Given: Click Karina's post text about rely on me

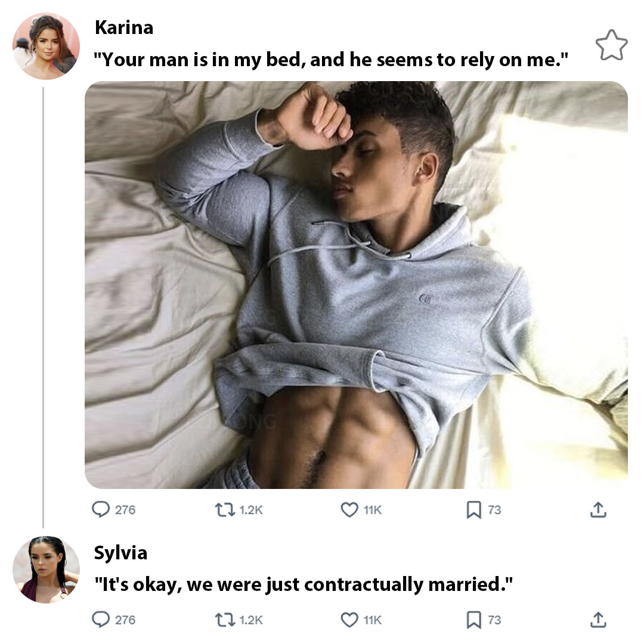Looking at the screenshot, I should tap(331, 60).
